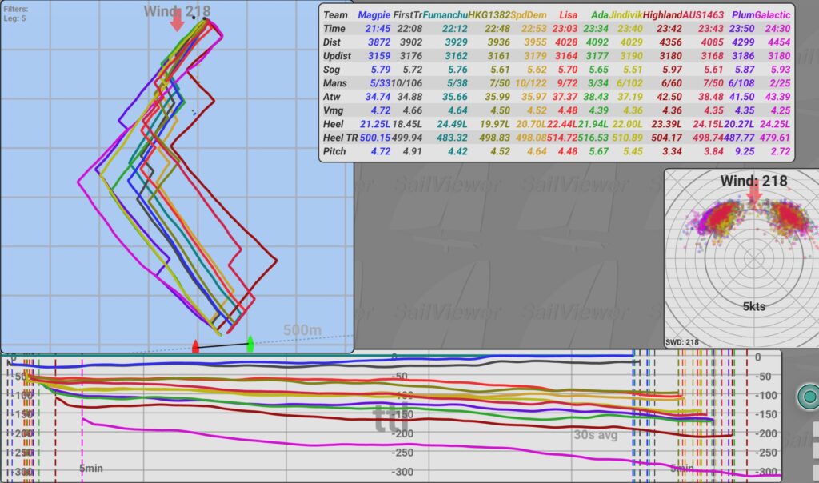Click Highland's Dist value 4356
Viewport: 819px width, 483px height.
pos(671,42)
